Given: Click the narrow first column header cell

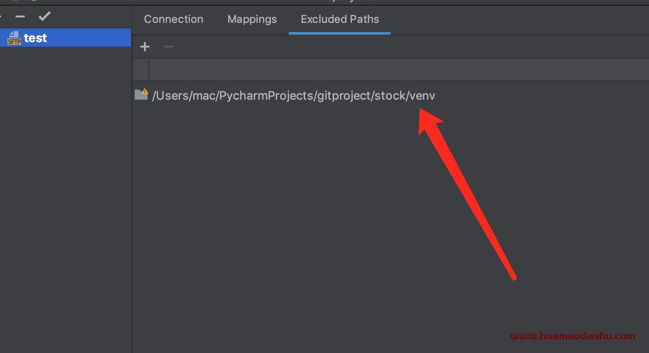Looking at the screenshot, I should pyautogui.click(x=141, y=70).
